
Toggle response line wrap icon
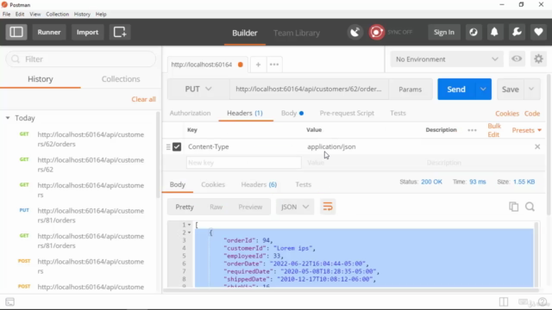click(328, 207)
